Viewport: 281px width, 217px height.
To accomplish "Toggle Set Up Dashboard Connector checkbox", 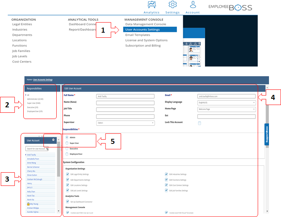I will (68, 201).
